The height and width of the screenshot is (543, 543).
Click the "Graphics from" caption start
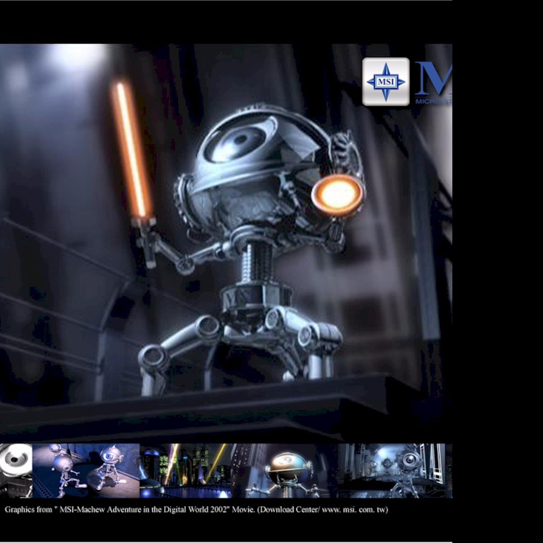[x=28, y=510]
